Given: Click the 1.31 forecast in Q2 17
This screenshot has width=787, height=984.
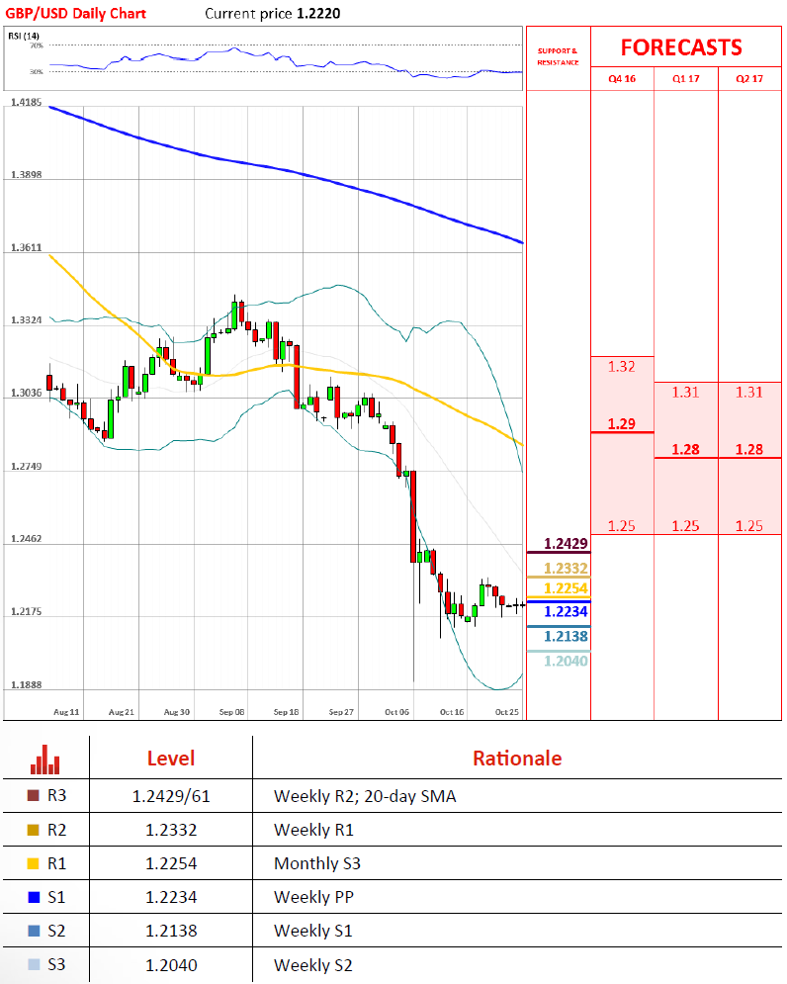Looking at the screenshot, I should pyautogui.click(x=749, y=393).
